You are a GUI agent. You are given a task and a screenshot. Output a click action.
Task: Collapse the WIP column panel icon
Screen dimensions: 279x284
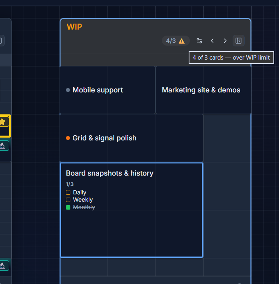click(x=239, y=41)
